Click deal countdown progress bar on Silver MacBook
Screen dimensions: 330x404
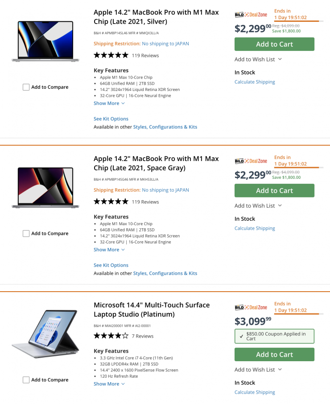(x=297, y=21)
